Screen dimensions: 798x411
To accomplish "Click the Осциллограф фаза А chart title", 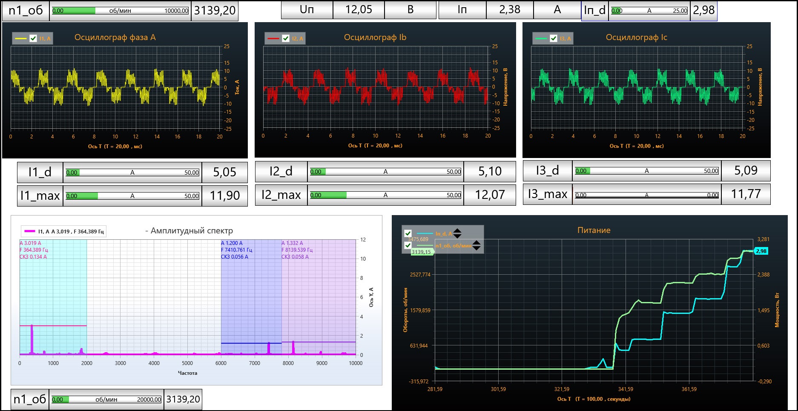I will (x=115, y=37).
